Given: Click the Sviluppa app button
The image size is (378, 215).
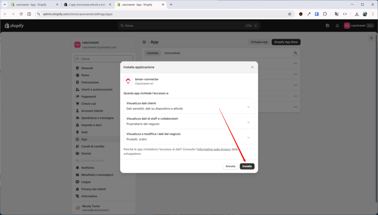Looking at the screenshot, I should tap(260, 42).
